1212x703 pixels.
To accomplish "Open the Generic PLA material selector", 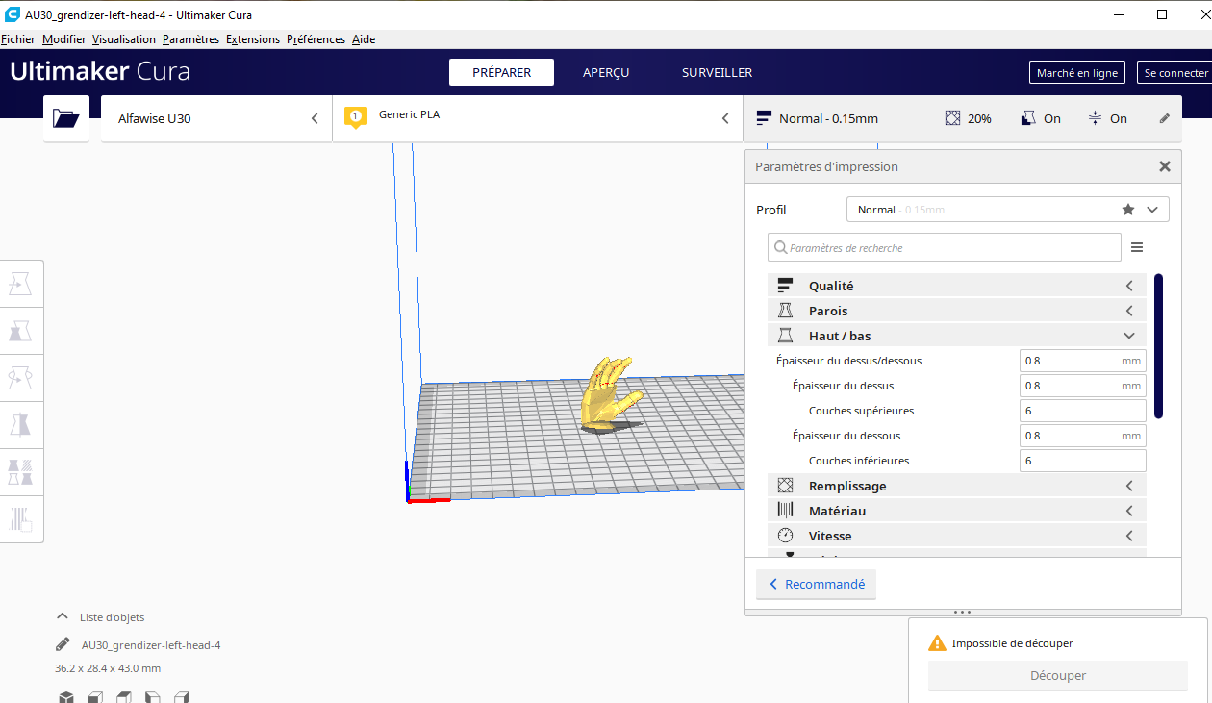I will pos(538,118).
